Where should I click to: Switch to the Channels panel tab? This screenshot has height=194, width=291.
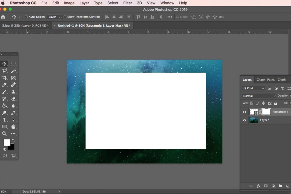(260, 79)
